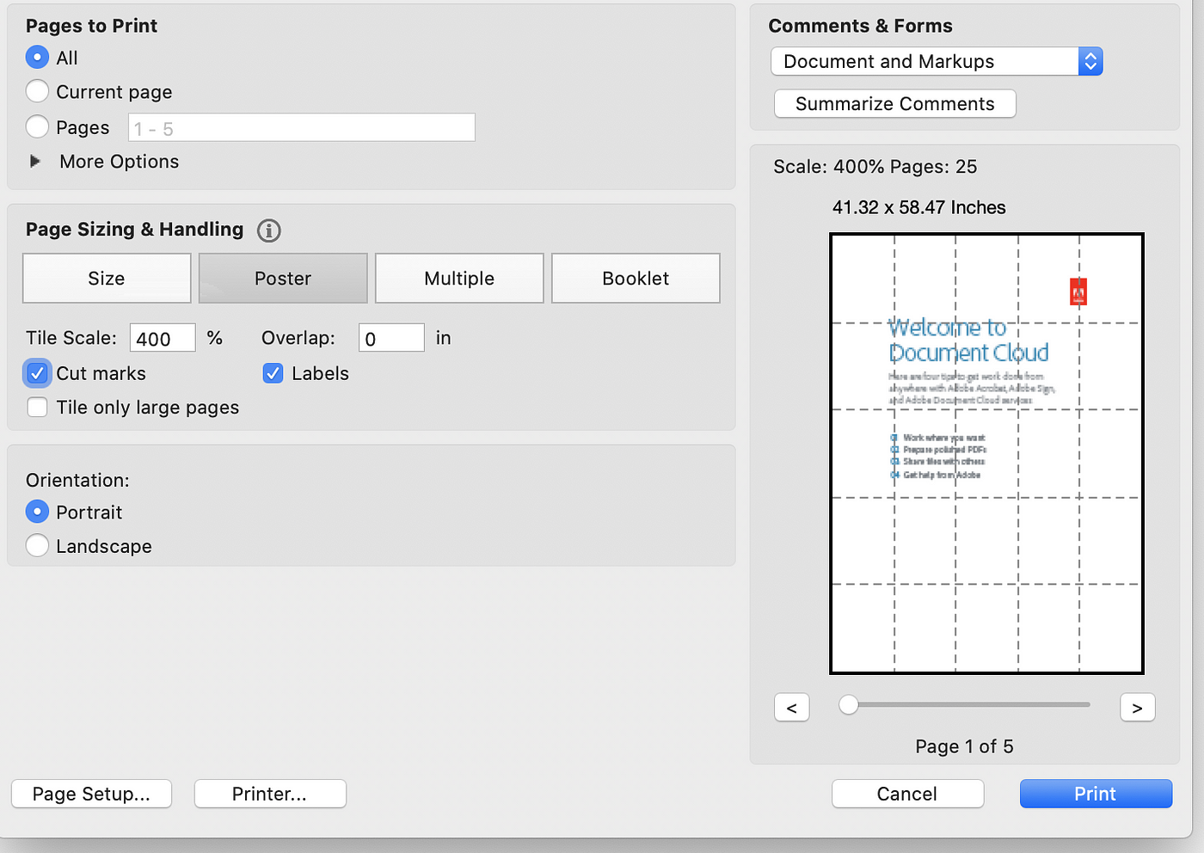Click the '41.32 x 58.47 Inches' text
The height and width of the screenshot is (853, 1204).
point(918,207)
